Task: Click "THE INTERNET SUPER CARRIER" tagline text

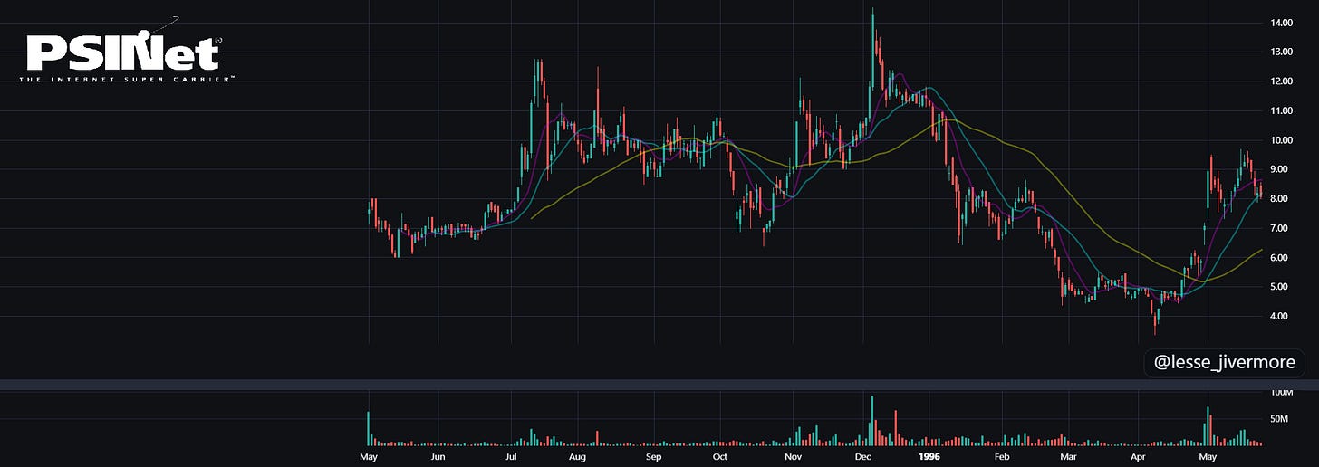Action: [125, 80]
